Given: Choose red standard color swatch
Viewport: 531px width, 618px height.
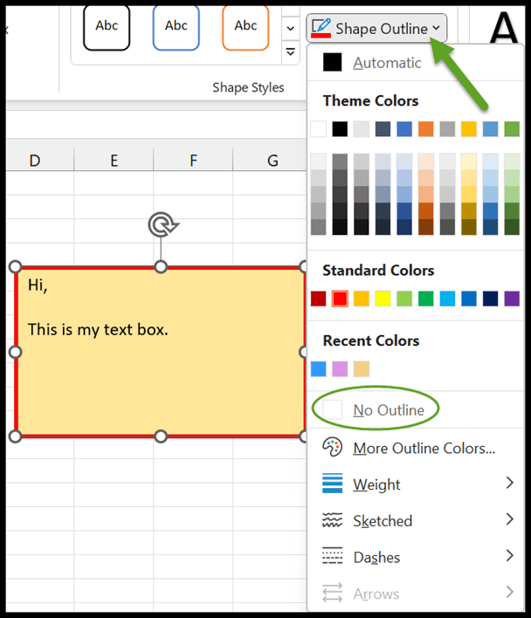Looking at the screenshot, I should [340, 299].
